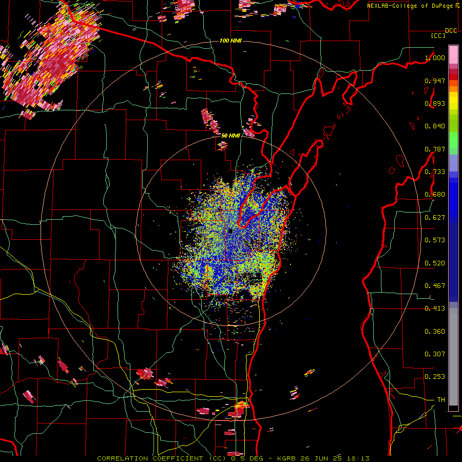This screenshot has width=462, height=462.
Task: Click the 0.627 legend value
Action: [435, 218]
